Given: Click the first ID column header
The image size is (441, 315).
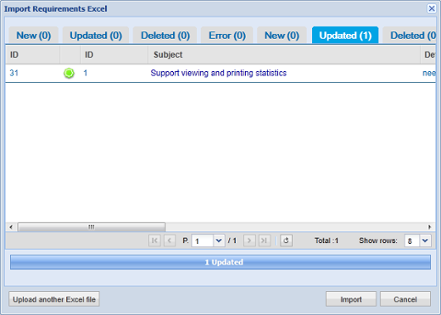Looking at the screenshot, I should click(x=32, y=55).
